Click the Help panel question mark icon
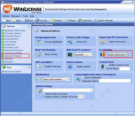Viewport: 135px width, 116px height. (x=4, y=67)
